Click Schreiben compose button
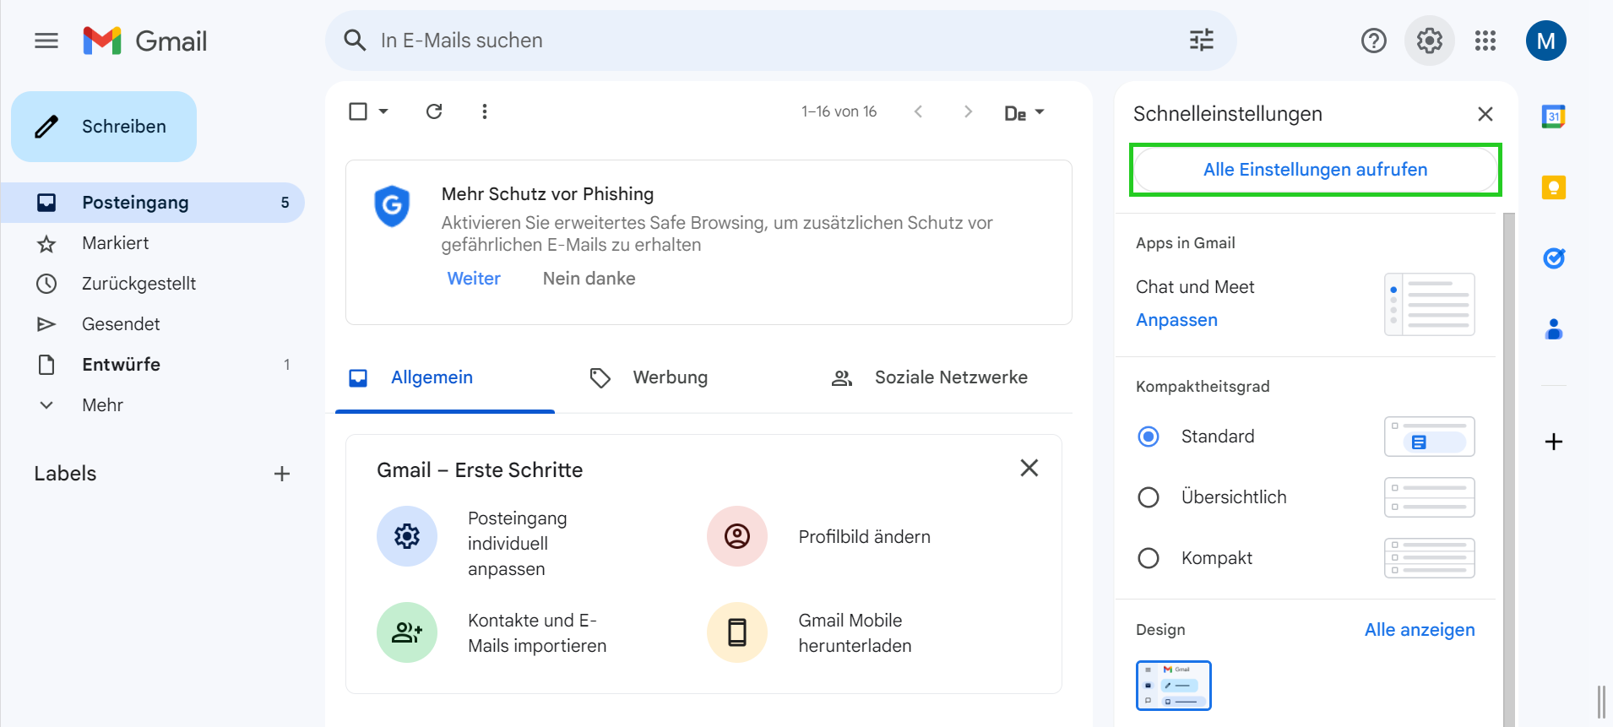Image resolution: width=1613 pixels, height=727 pixels. [104, 127]
